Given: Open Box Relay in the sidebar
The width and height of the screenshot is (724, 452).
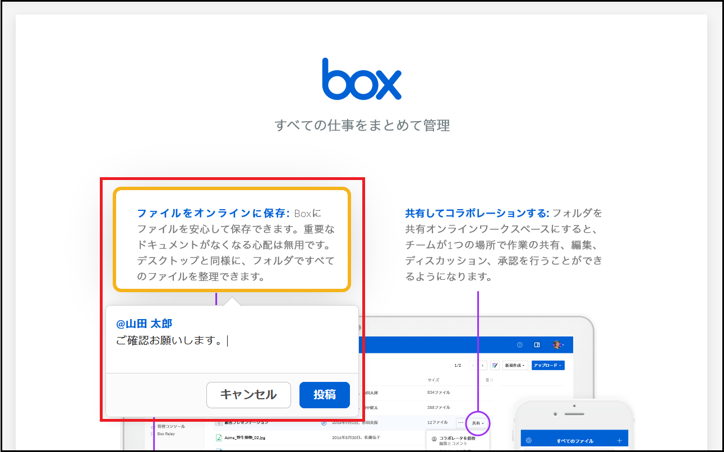Looking at the screenshot, I should coord(165,433).
